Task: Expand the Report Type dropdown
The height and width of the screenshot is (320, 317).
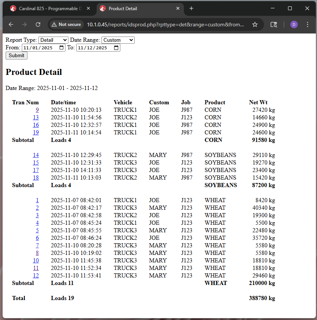Action: [x=53, y=40]
